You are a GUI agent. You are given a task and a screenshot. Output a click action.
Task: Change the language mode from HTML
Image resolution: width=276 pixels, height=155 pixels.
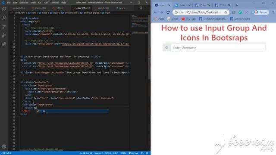pos(123,153)
